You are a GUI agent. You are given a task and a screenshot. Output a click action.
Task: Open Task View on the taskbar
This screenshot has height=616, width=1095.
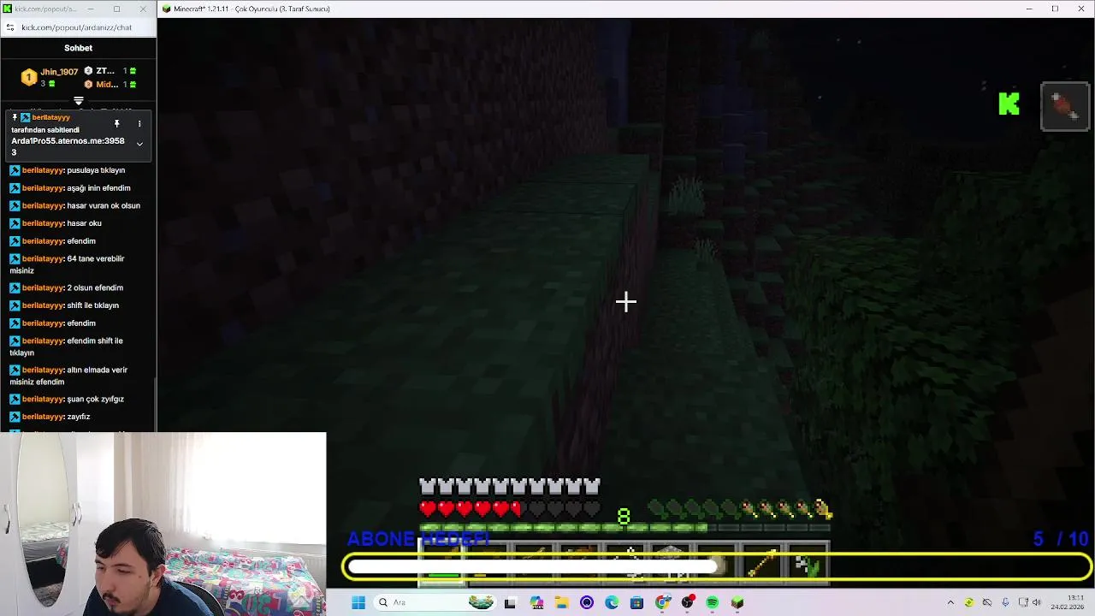[510, 602]
